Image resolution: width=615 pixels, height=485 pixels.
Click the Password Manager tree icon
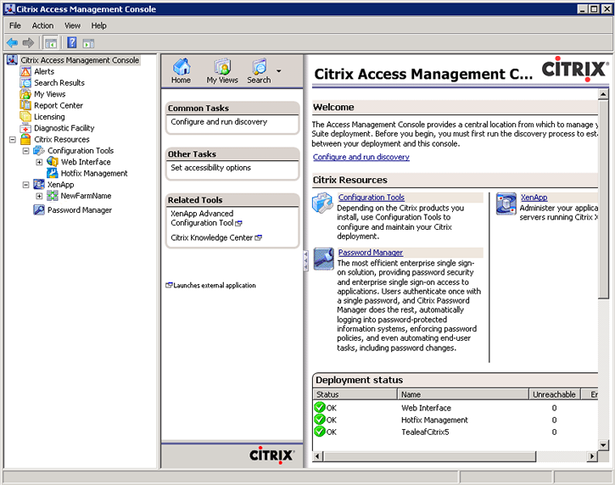click(39, 210)
